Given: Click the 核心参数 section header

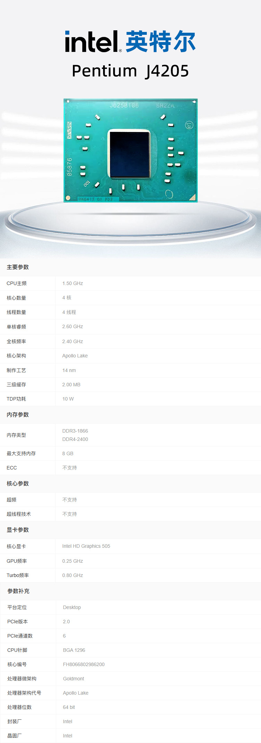Looking at the screenshot, I should [x=18, y=483].
